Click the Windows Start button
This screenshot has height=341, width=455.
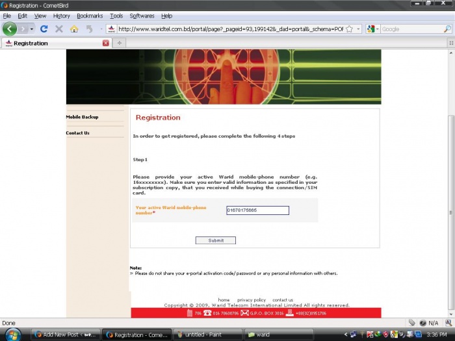tap(12, 335)
